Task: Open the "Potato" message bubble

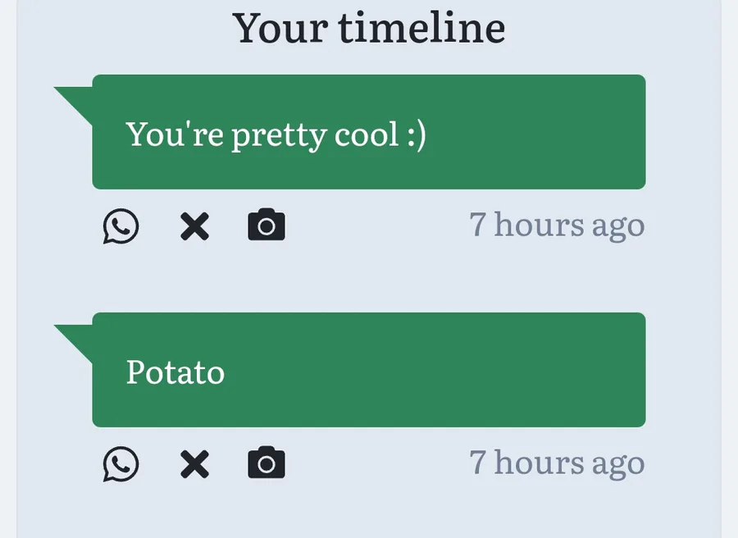Action: coord(368,370)
